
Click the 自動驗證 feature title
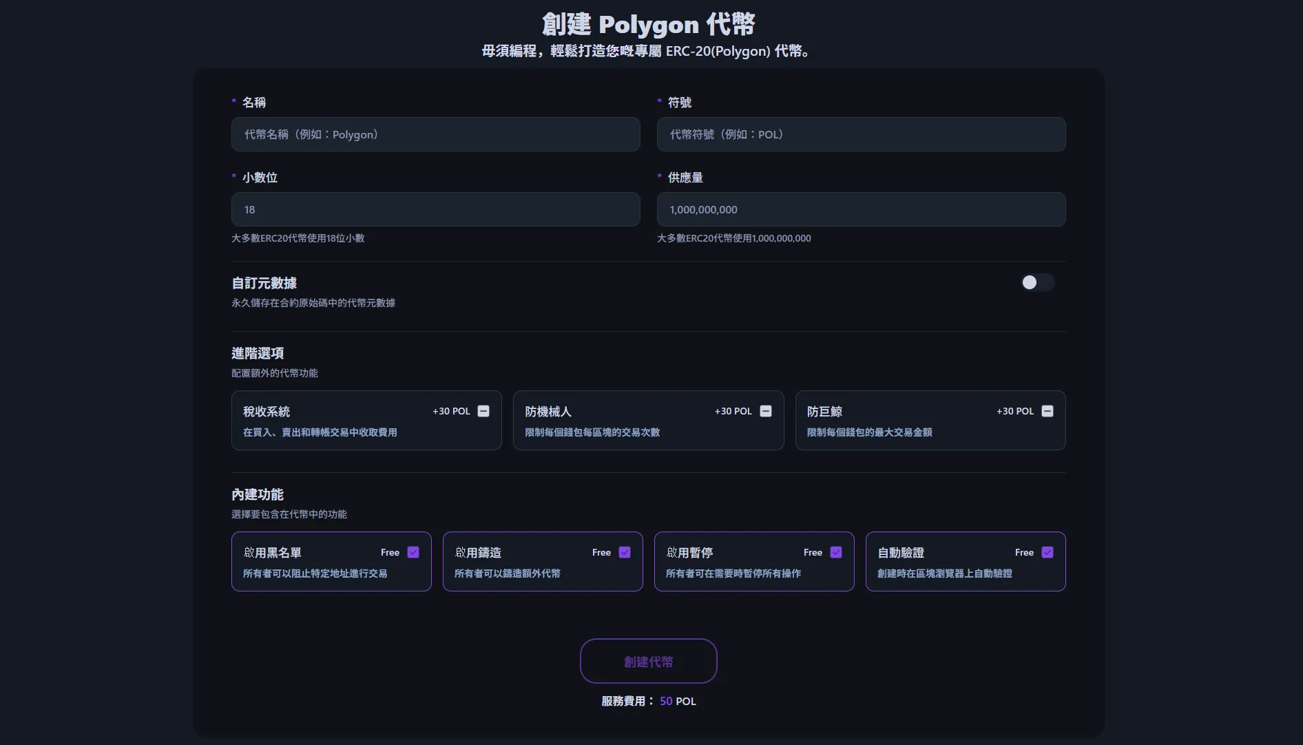coord(901,553)
